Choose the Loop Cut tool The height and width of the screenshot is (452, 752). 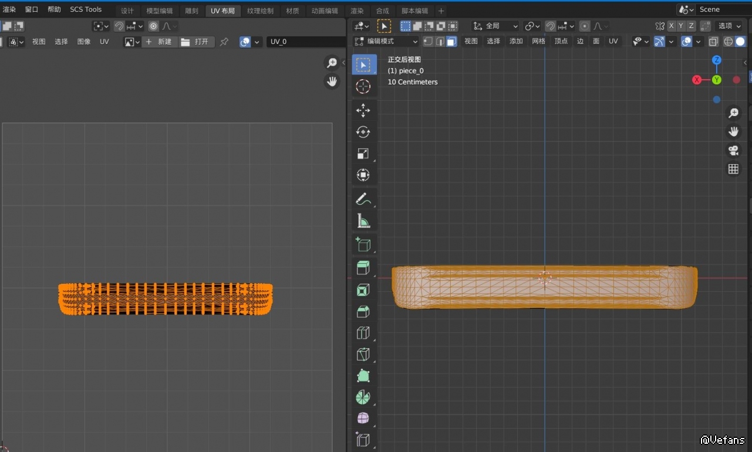[x=363, y=333]
